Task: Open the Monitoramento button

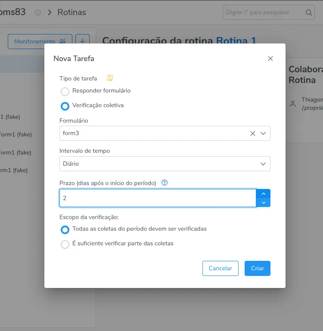Action: point(40,42)
